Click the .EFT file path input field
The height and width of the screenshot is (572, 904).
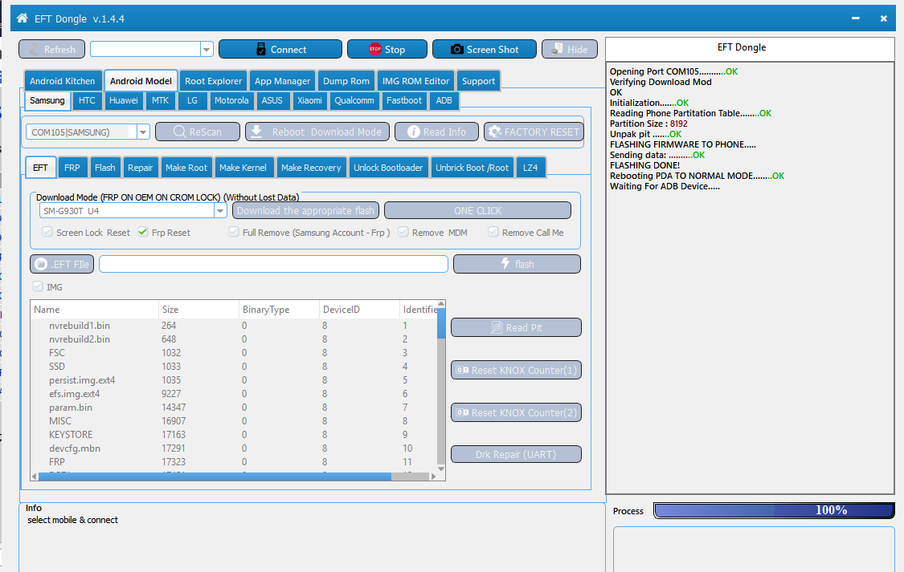pos(273,264)
